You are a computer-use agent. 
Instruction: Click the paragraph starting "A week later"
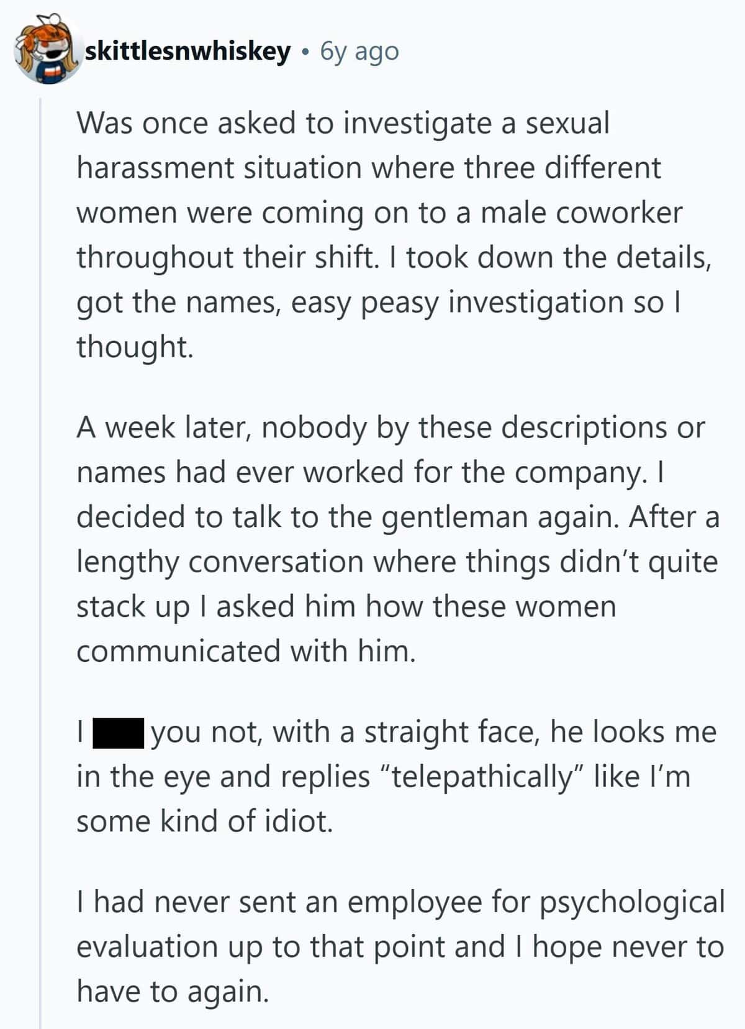pyautogui.click(x=397, y=539)
